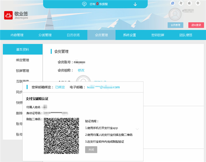The height and width of the screenshot is (162, 206).
Task: Open the 系统设置 navigation tab
Action: [129, 35]
